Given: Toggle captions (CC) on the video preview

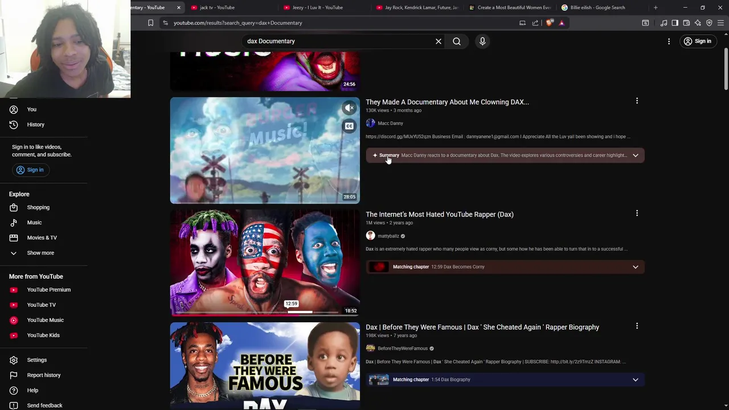Looking at the screenshot, I should 349,126.
